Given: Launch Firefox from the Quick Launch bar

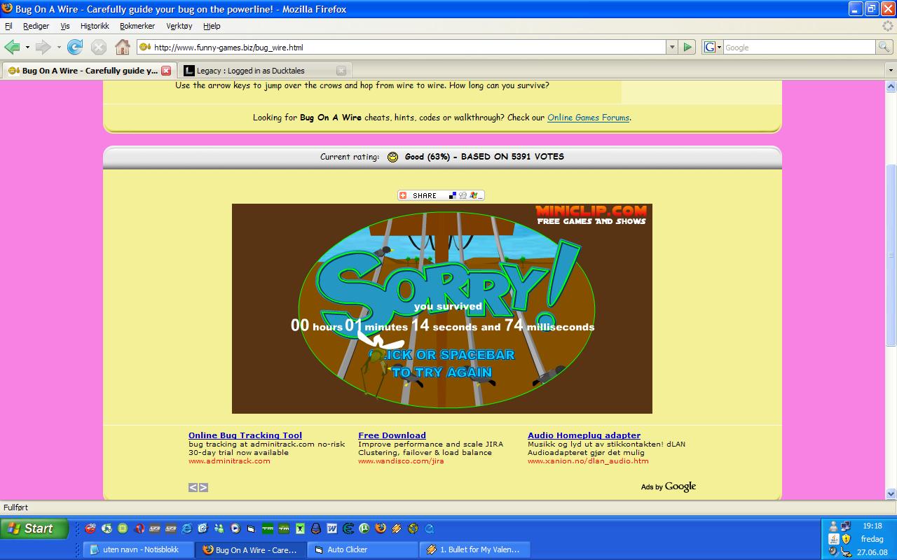Looking at the screenshot, I should coord(381,528).
